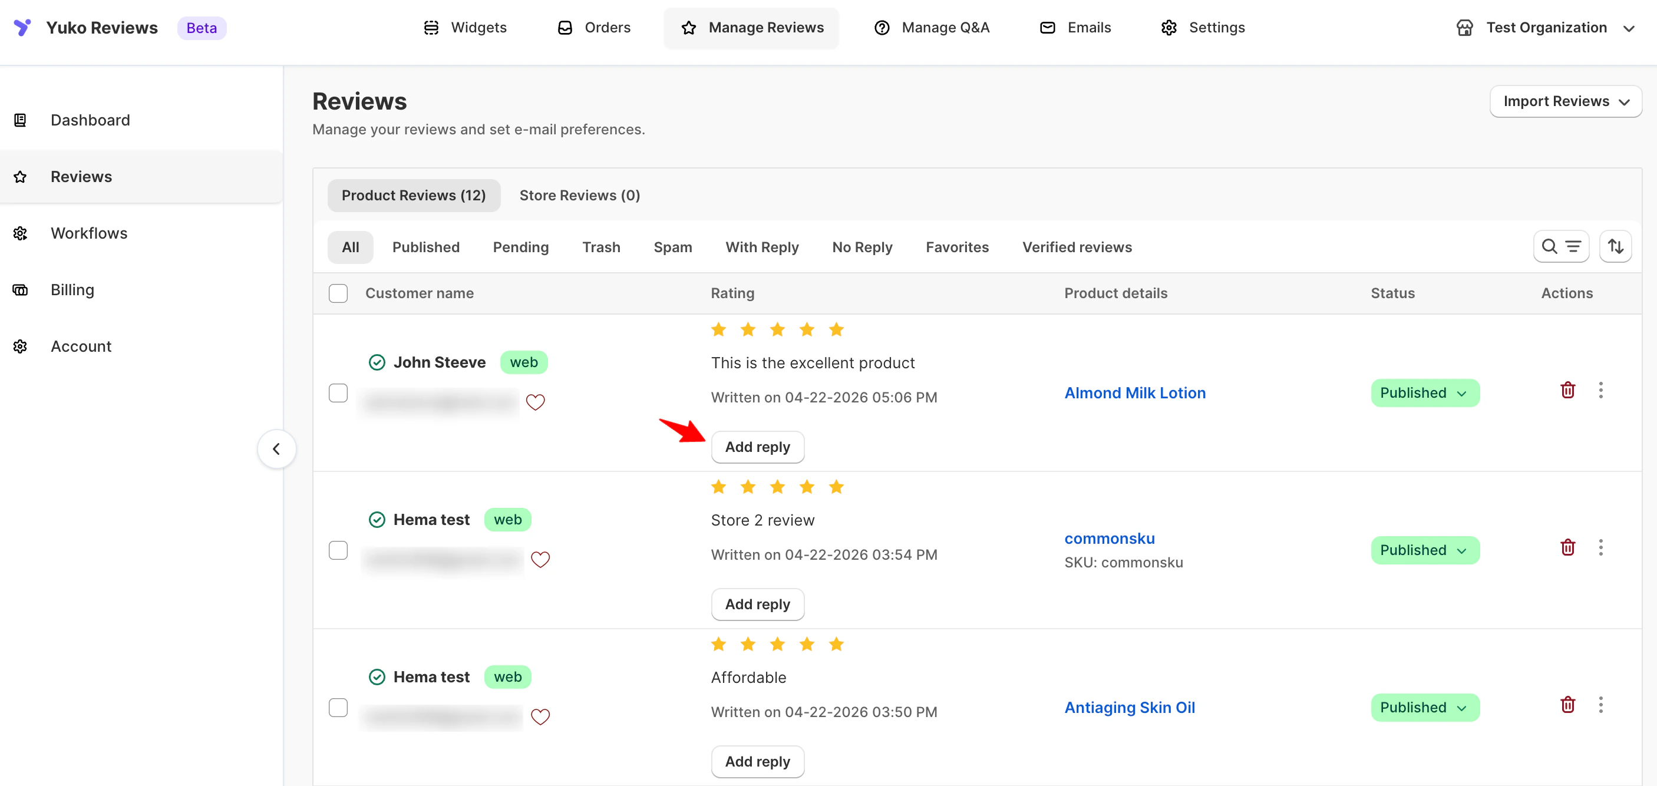Viewport: 1657px width, 786px height.
Task: Open the search and filter button
Action: pos(1560,247)
